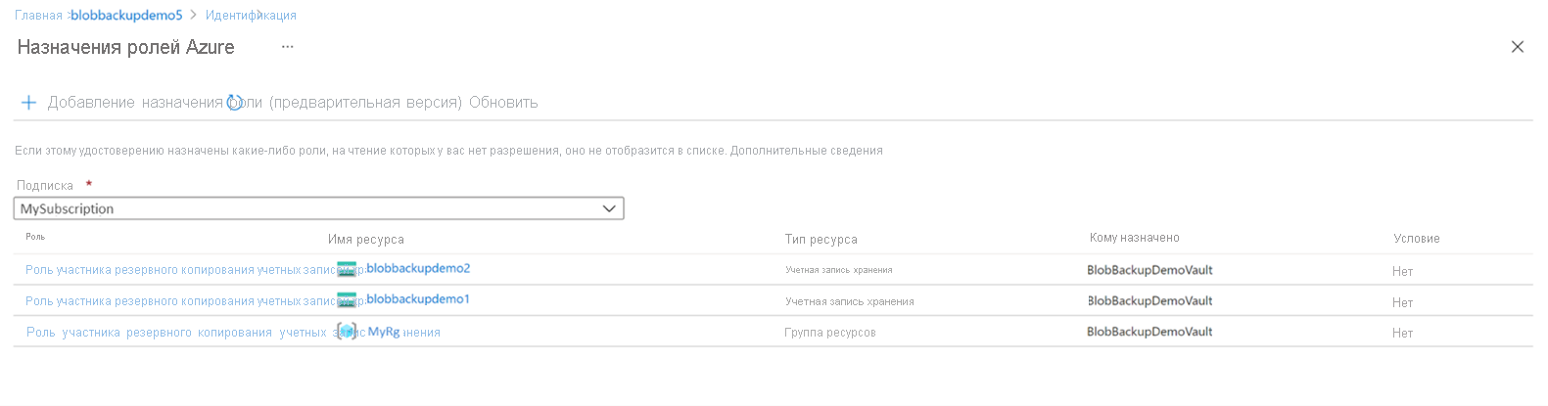Click the plus icon to add role assignment
Image resolution: width=1548 pixels, height=406 pixels.
(x=29, y=103)
